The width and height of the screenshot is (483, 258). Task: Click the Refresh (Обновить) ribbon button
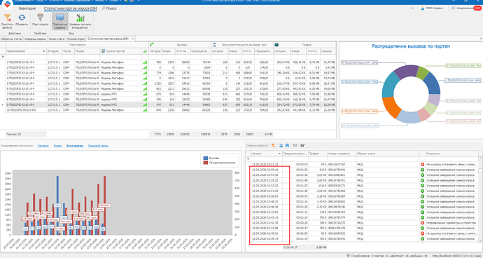(22, 20)
